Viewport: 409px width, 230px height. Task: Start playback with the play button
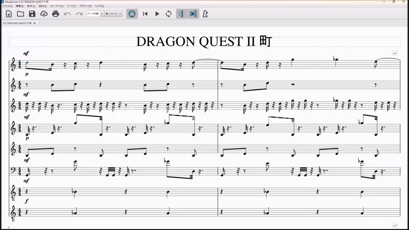tap(157, 14)
